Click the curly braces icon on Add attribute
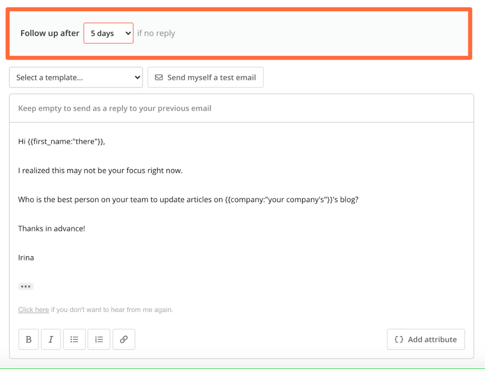 click(x=399, y=339)
